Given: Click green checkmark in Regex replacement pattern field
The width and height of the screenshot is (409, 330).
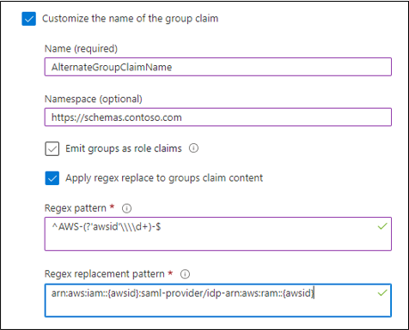Looking at the screenshot, I should click(382, 293).
